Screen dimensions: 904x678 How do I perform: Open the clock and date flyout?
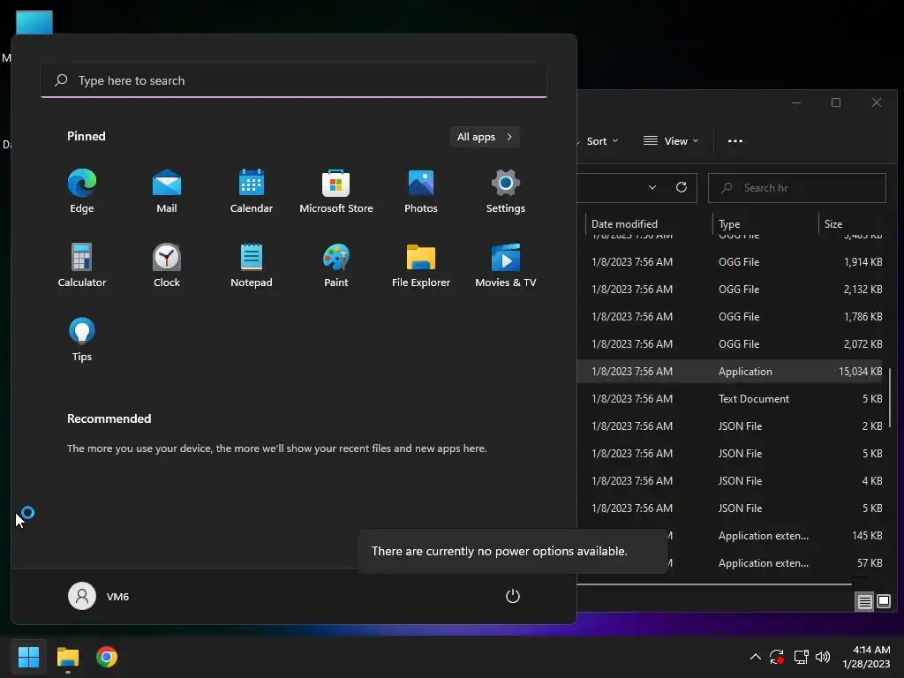866,657
